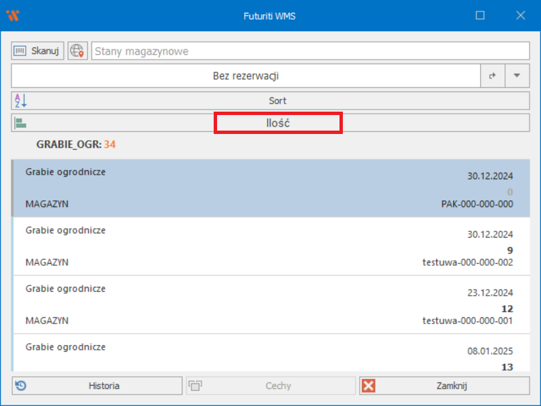Click the Futuriti WMS logo in title bar

[x=13, y=16]
